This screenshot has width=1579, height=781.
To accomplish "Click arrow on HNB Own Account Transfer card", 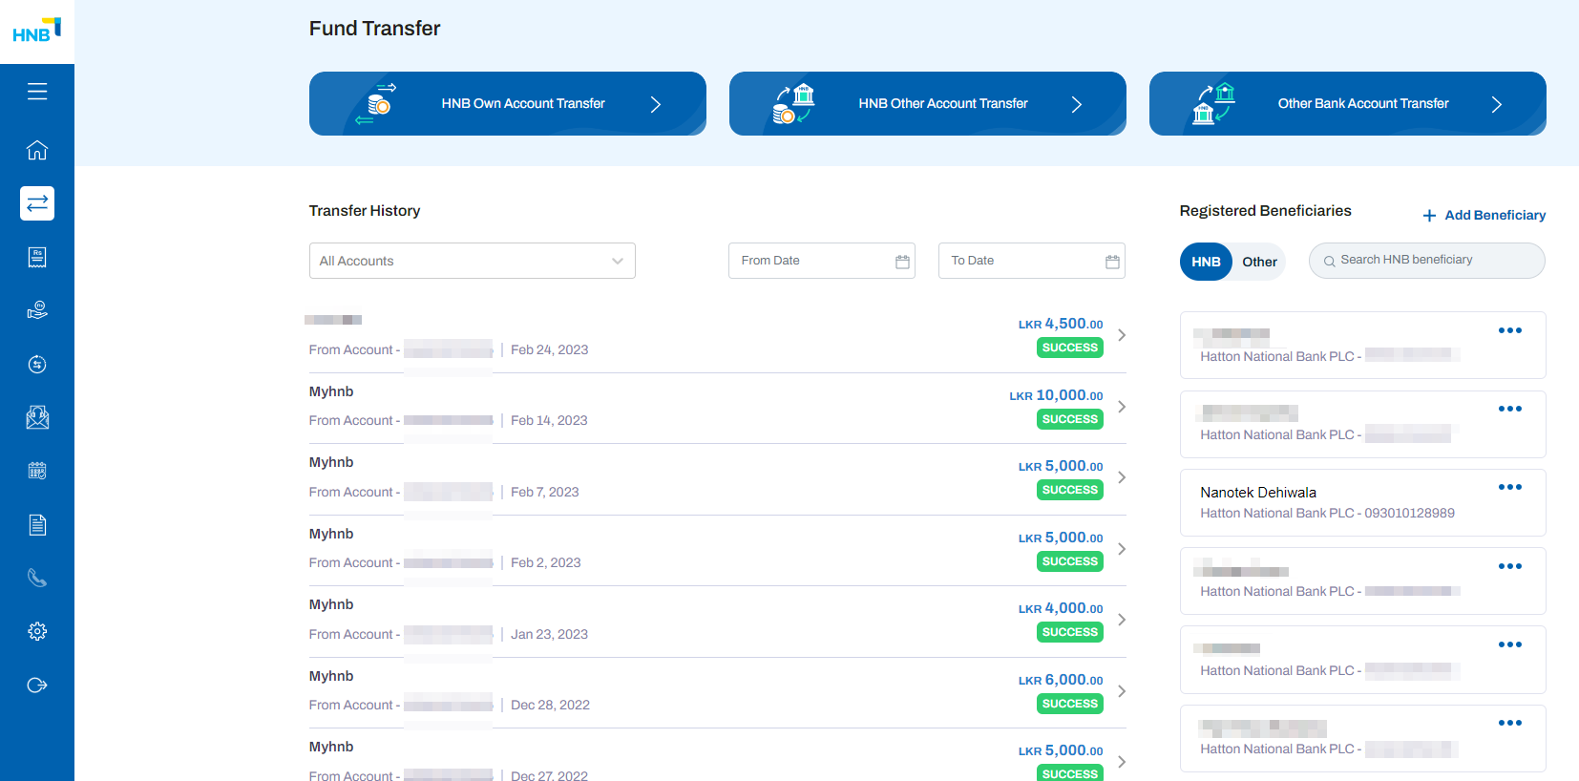I will point(656,105).
